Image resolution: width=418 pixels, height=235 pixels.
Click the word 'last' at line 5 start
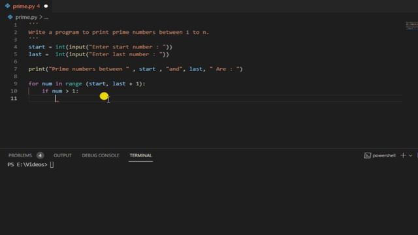click(35, 54)
